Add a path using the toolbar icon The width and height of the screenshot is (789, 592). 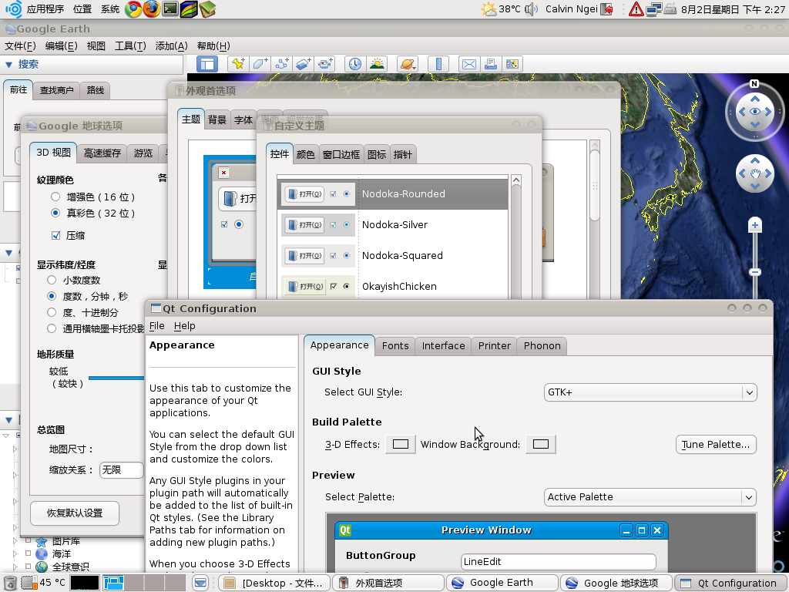tap(282, 64)
